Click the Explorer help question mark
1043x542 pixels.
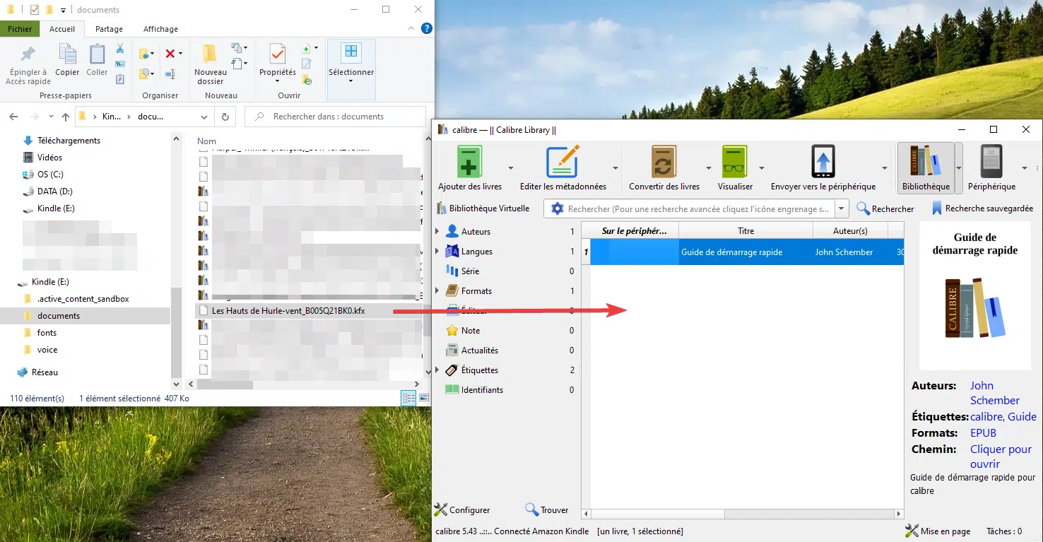tap(426, 29)
